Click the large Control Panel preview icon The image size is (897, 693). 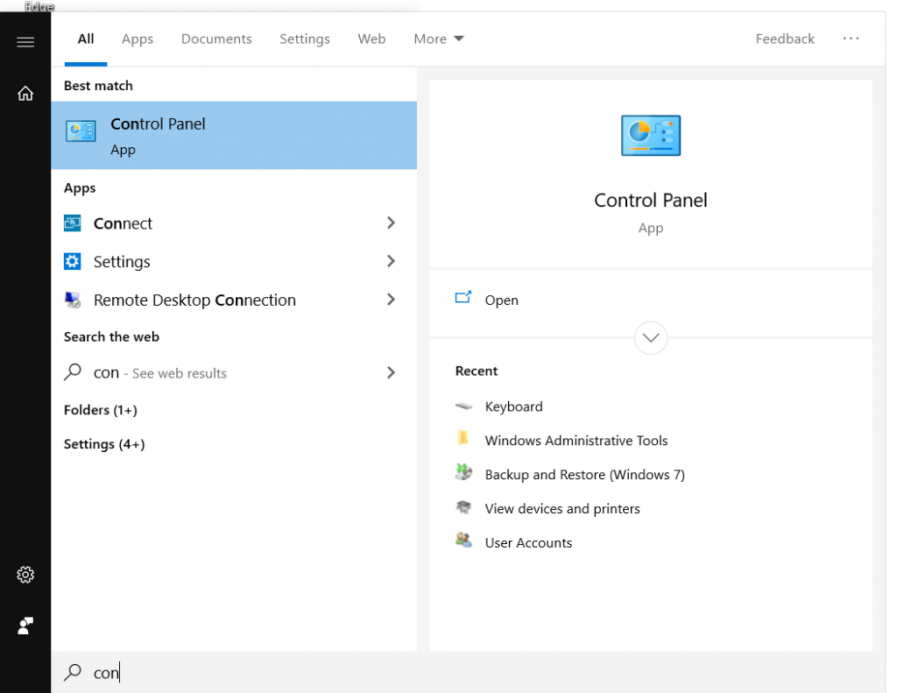(651, 136)
